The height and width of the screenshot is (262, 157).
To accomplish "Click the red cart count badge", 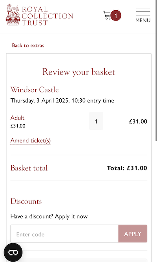I will pos(116,15).
